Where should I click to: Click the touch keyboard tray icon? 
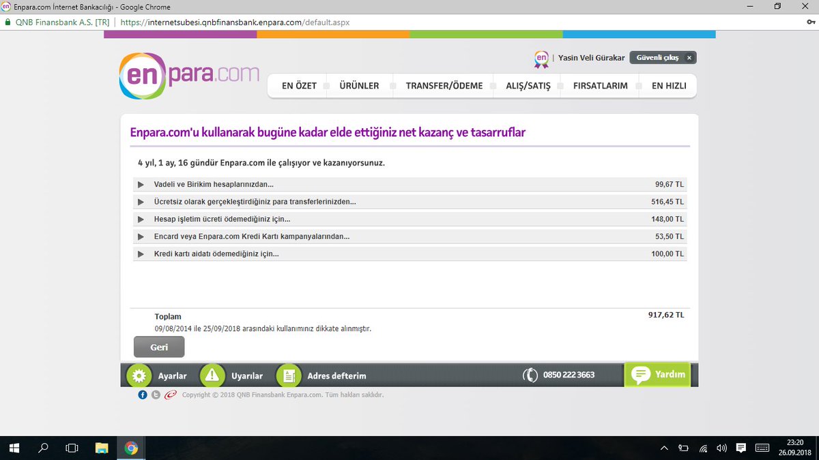[763, 448]
